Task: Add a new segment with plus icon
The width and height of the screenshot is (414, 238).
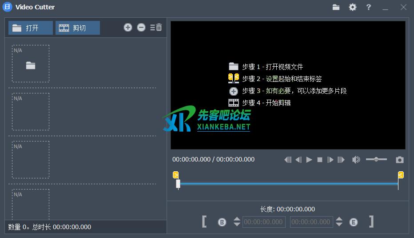Action: (x=128, y=28)
